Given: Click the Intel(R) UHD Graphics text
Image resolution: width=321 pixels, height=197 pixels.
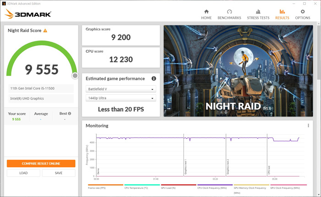Looking at the screenshot, I should click(27, 98).
